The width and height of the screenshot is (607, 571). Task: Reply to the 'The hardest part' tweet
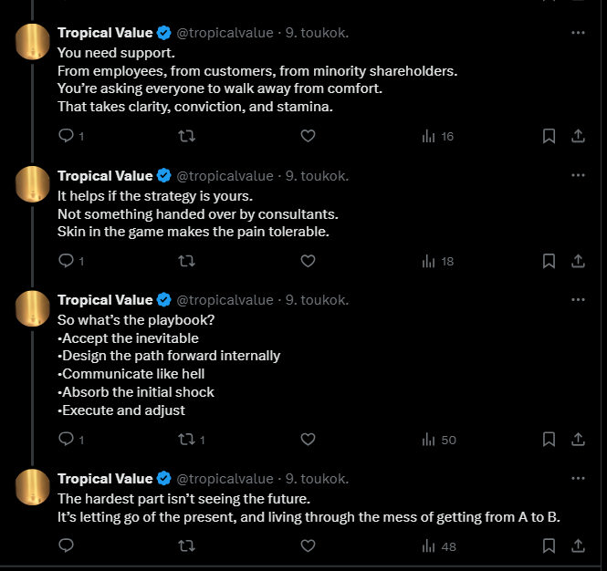point(66,546)
